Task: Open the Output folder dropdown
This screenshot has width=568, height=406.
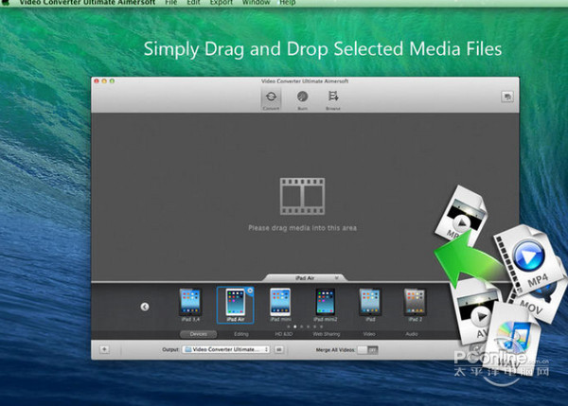Action: [x=226, y=349]
